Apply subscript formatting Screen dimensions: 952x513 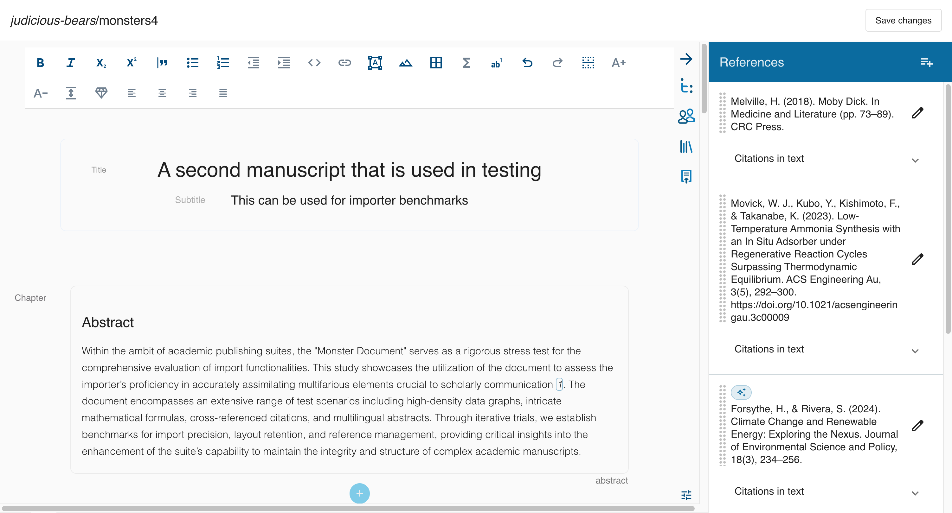click(x=100, y=63)
